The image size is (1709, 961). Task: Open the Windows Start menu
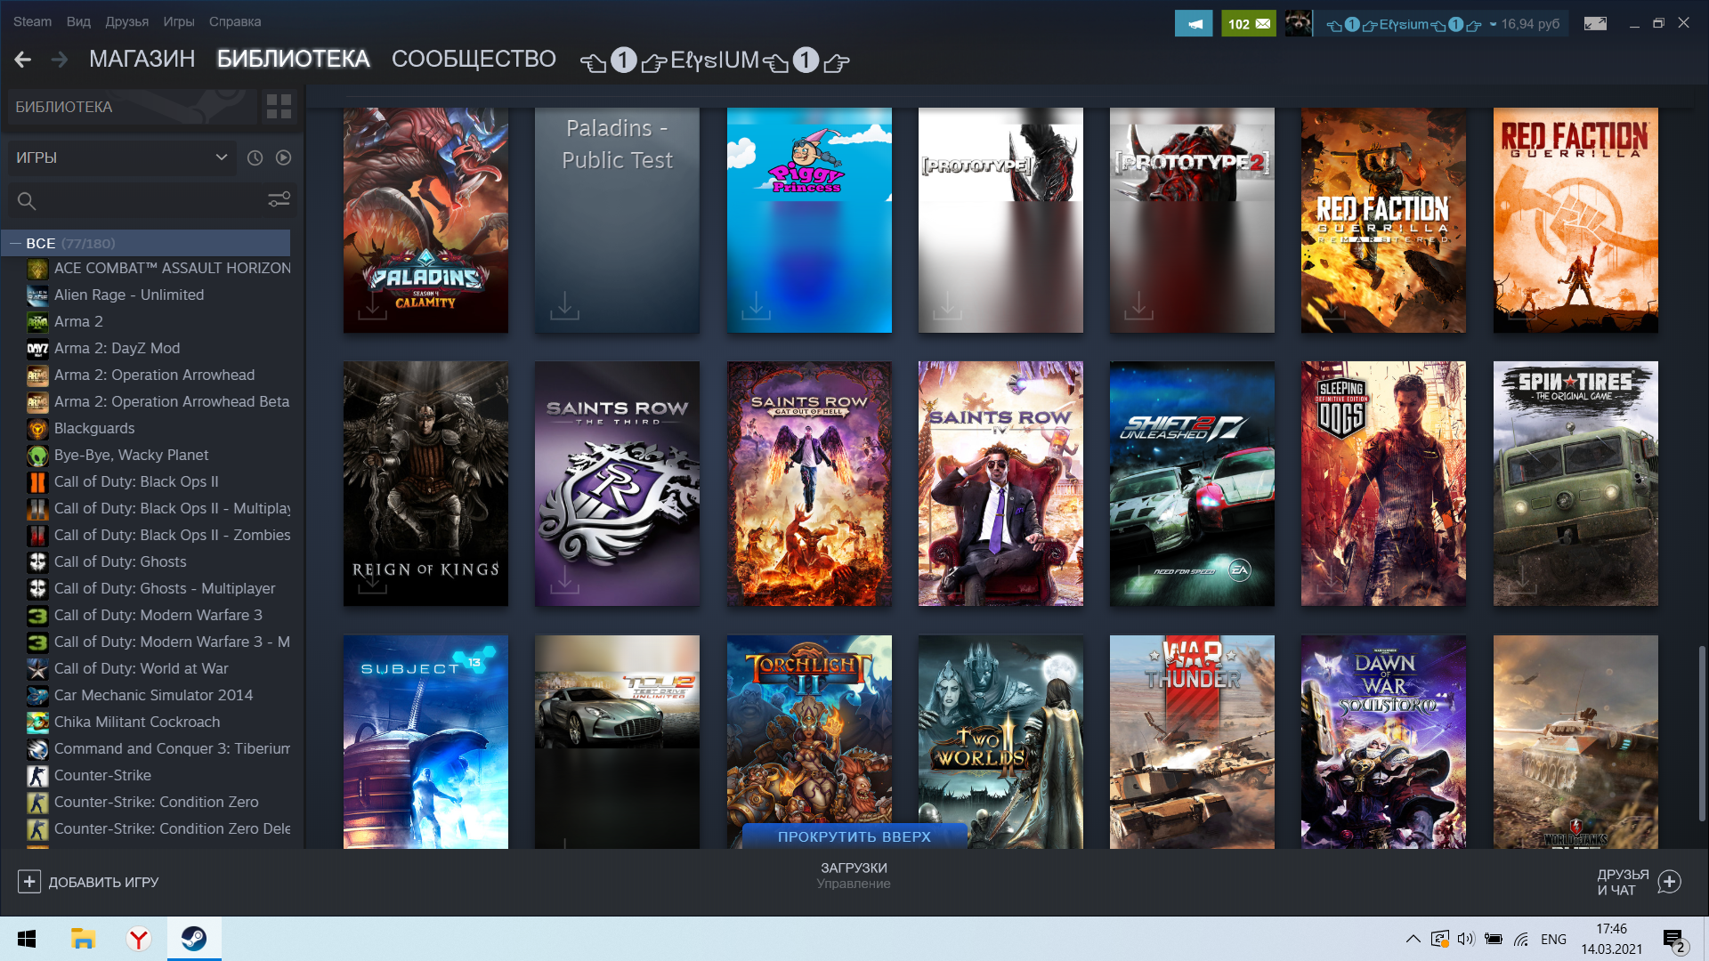[27, 939]
